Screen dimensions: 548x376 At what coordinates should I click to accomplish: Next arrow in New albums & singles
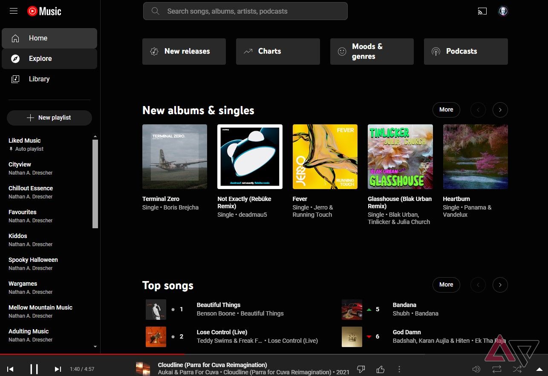pyautogui.click(x=500, y=110)
